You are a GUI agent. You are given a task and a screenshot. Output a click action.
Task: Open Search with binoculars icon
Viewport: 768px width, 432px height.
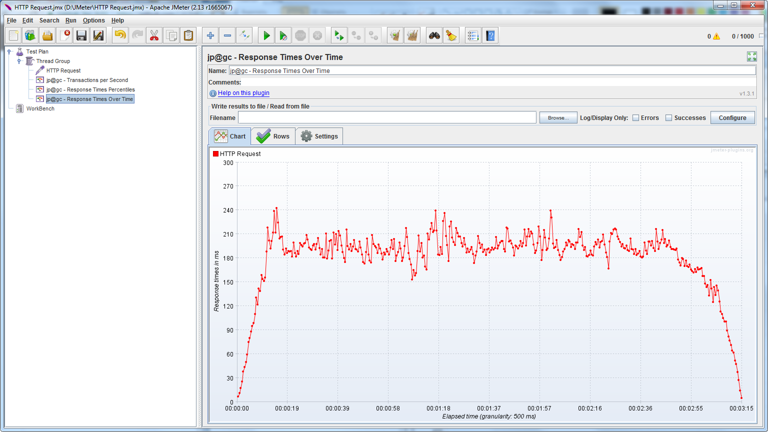point(435,35)
